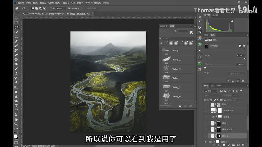Choose New selection mode icon
Viewport: 262px width, 147px height.
click(33, 8)
